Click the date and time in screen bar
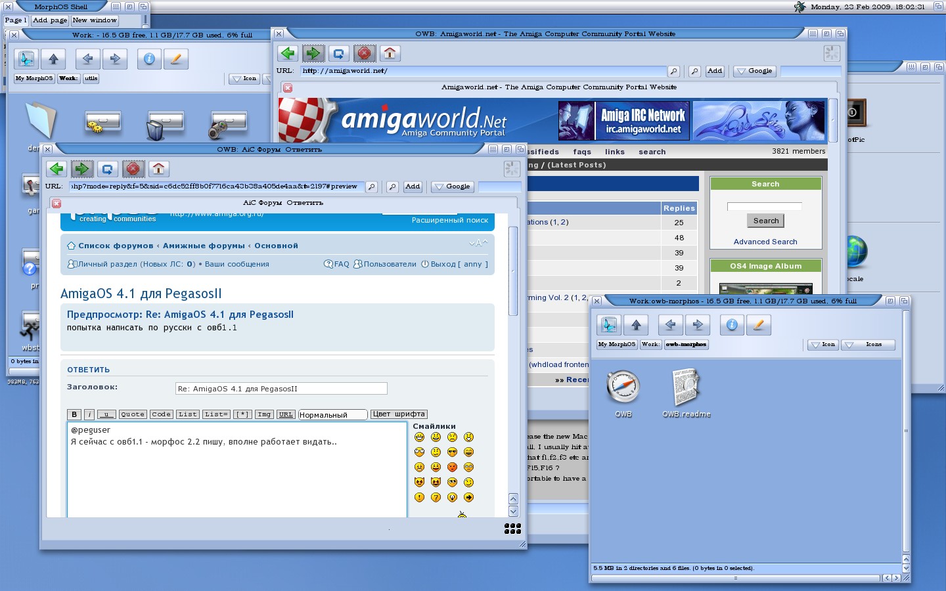946x591 pixels. coord(868,7)
